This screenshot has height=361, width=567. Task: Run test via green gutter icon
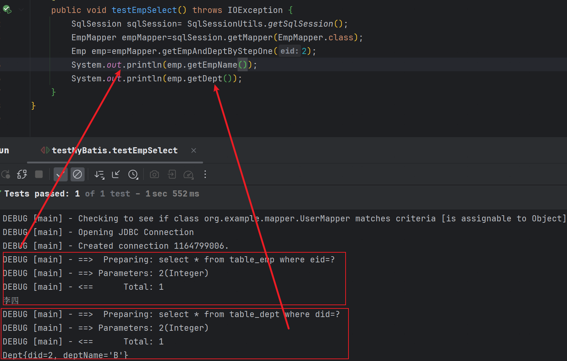pyautogui.click(x=7, y=10)
